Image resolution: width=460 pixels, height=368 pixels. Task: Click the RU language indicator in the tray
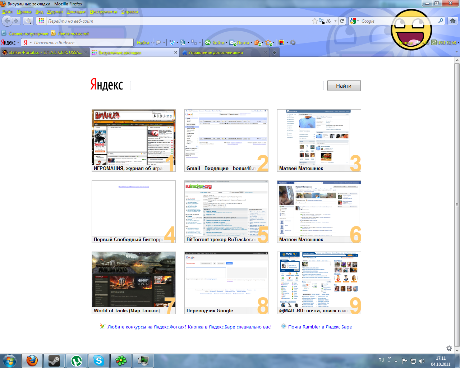381,360
